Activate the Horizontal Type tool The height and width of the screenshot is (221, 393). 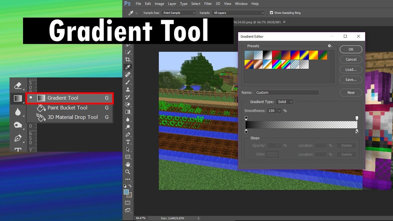coord(128,142)
